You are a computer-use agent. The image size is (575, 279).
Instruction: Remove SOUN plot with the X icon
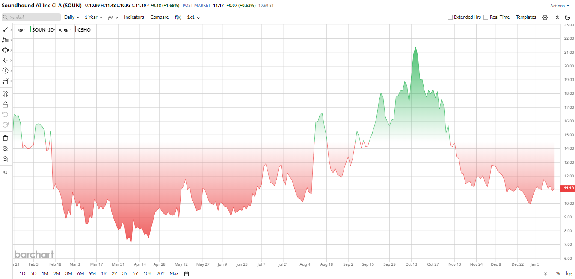click(60, 30)
